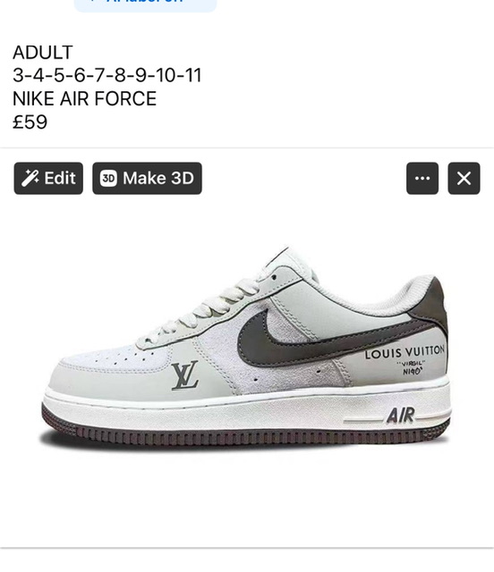Tap the £59 price text

point(30,122)
